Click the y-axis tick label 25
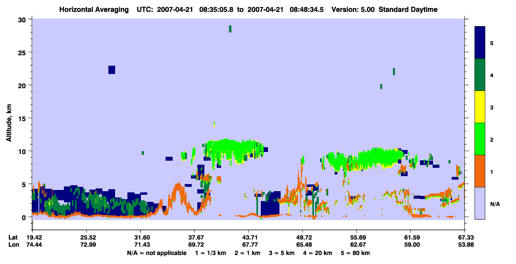Viewport: 516px width, 264px height. [x=23, y=52]
